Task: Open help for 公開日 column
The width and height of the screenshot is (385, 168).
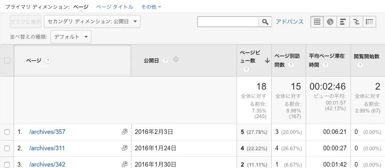Action: coord(165,60)
